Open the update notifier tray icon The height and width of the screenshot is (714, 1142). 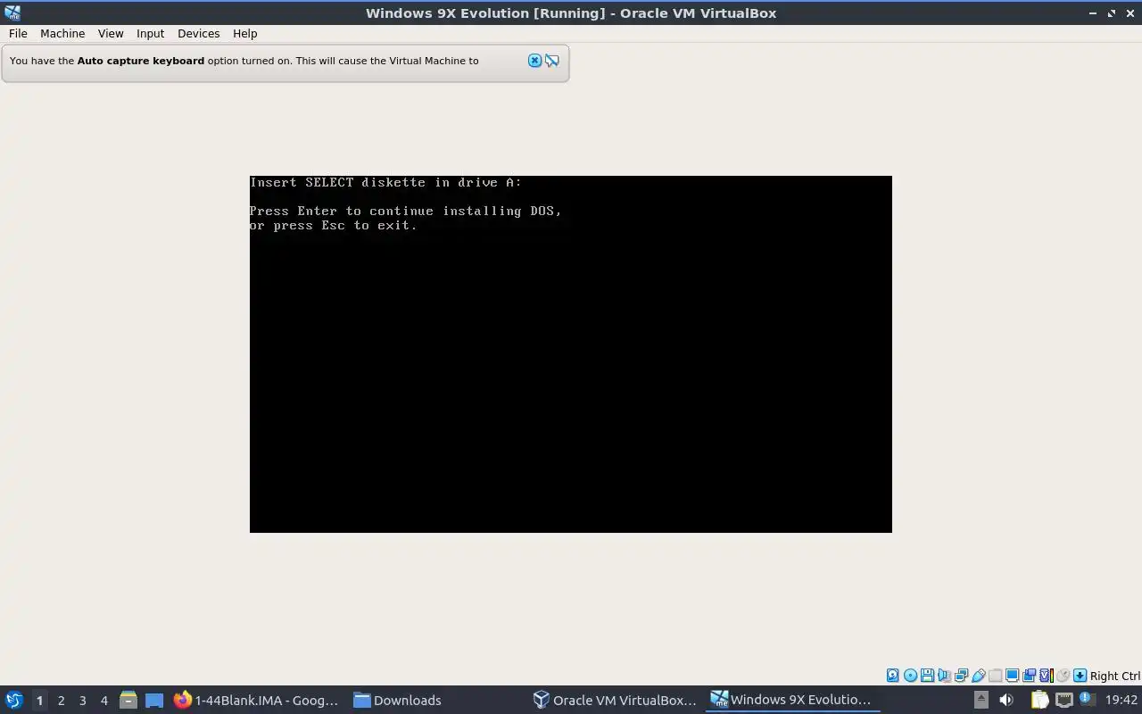(1086, 699)
